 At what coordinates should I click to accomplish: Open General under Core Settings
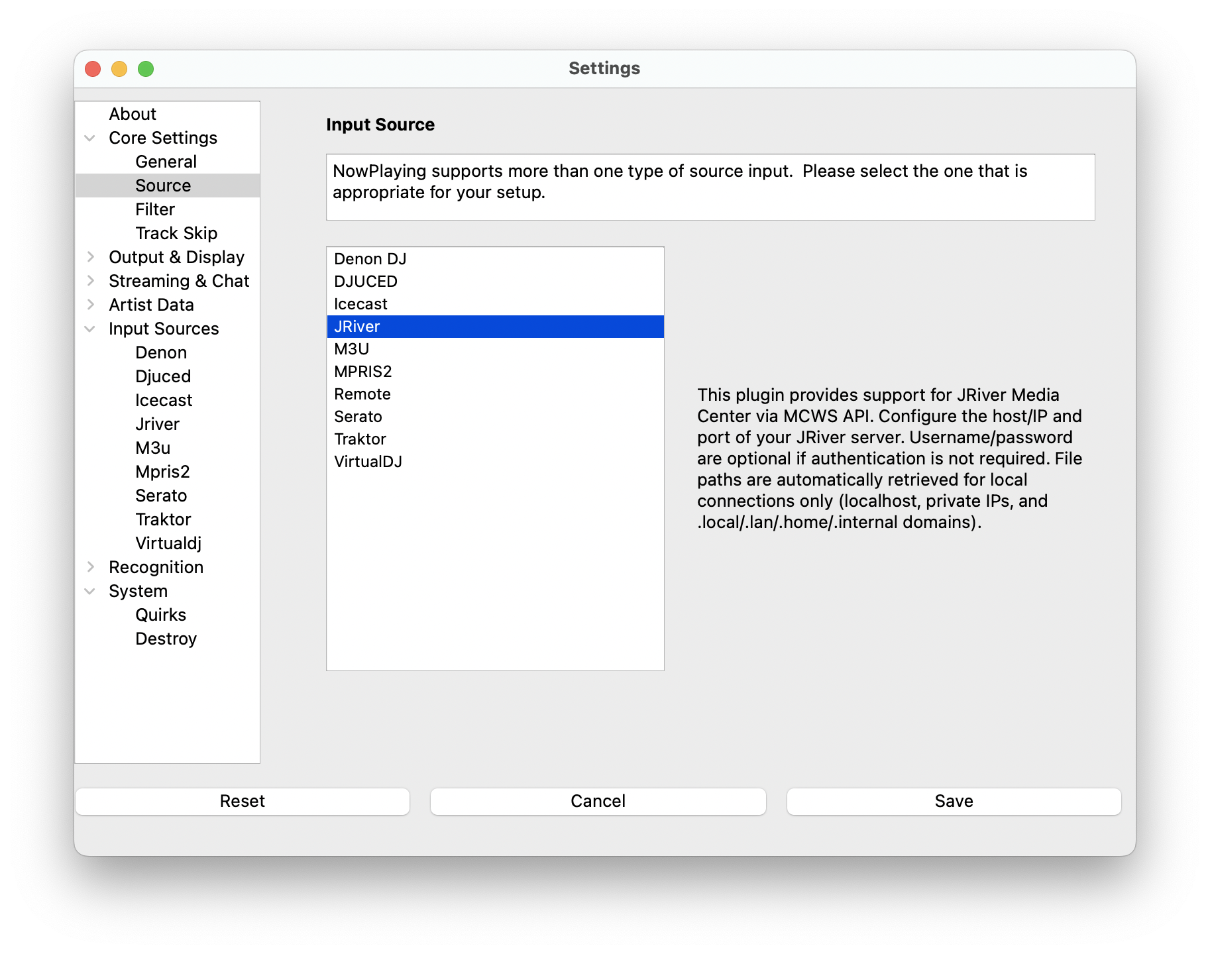click(x=166, y=162)
